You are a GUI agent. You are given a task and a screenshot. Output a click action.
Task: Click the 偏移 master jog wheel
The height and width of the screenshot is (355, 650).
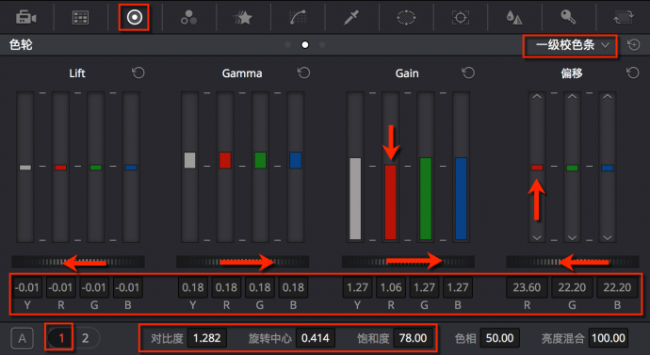(573, 262)
